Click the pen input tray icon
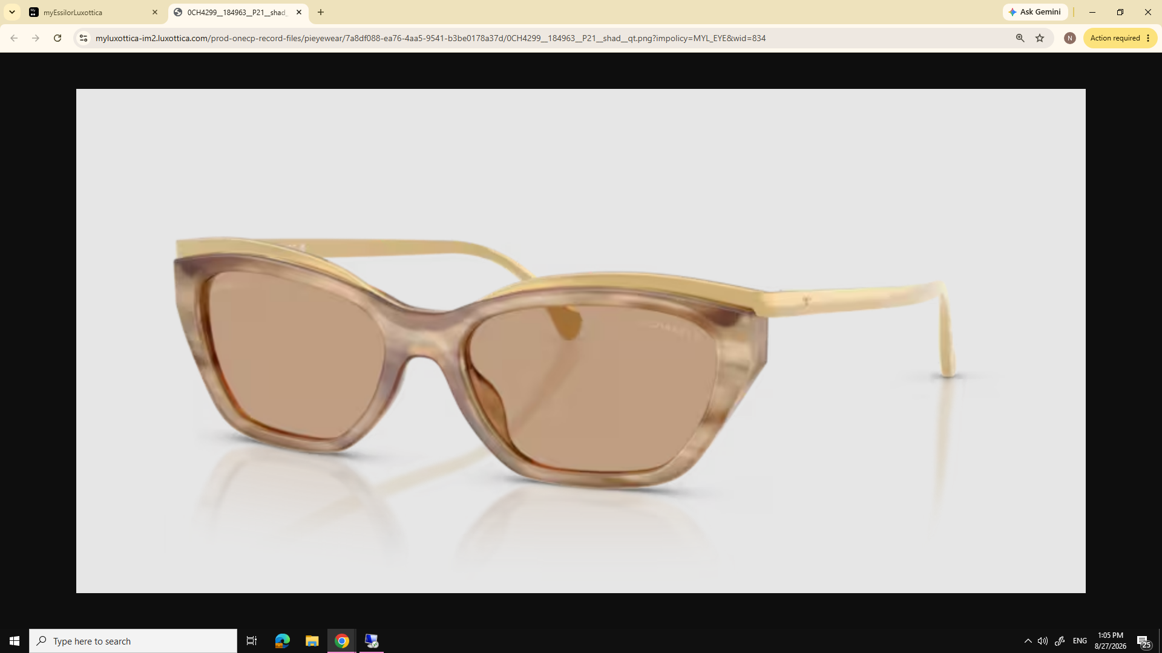Screen dimensions: 1162x653 tap(1060, 641)
